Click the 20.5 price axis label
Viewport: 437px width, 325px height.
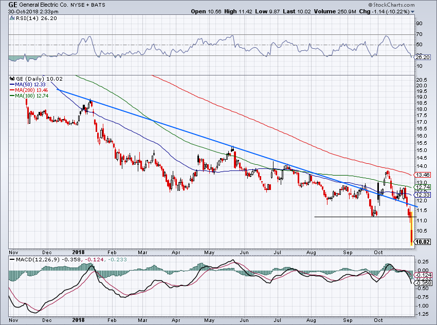(422, 80)
